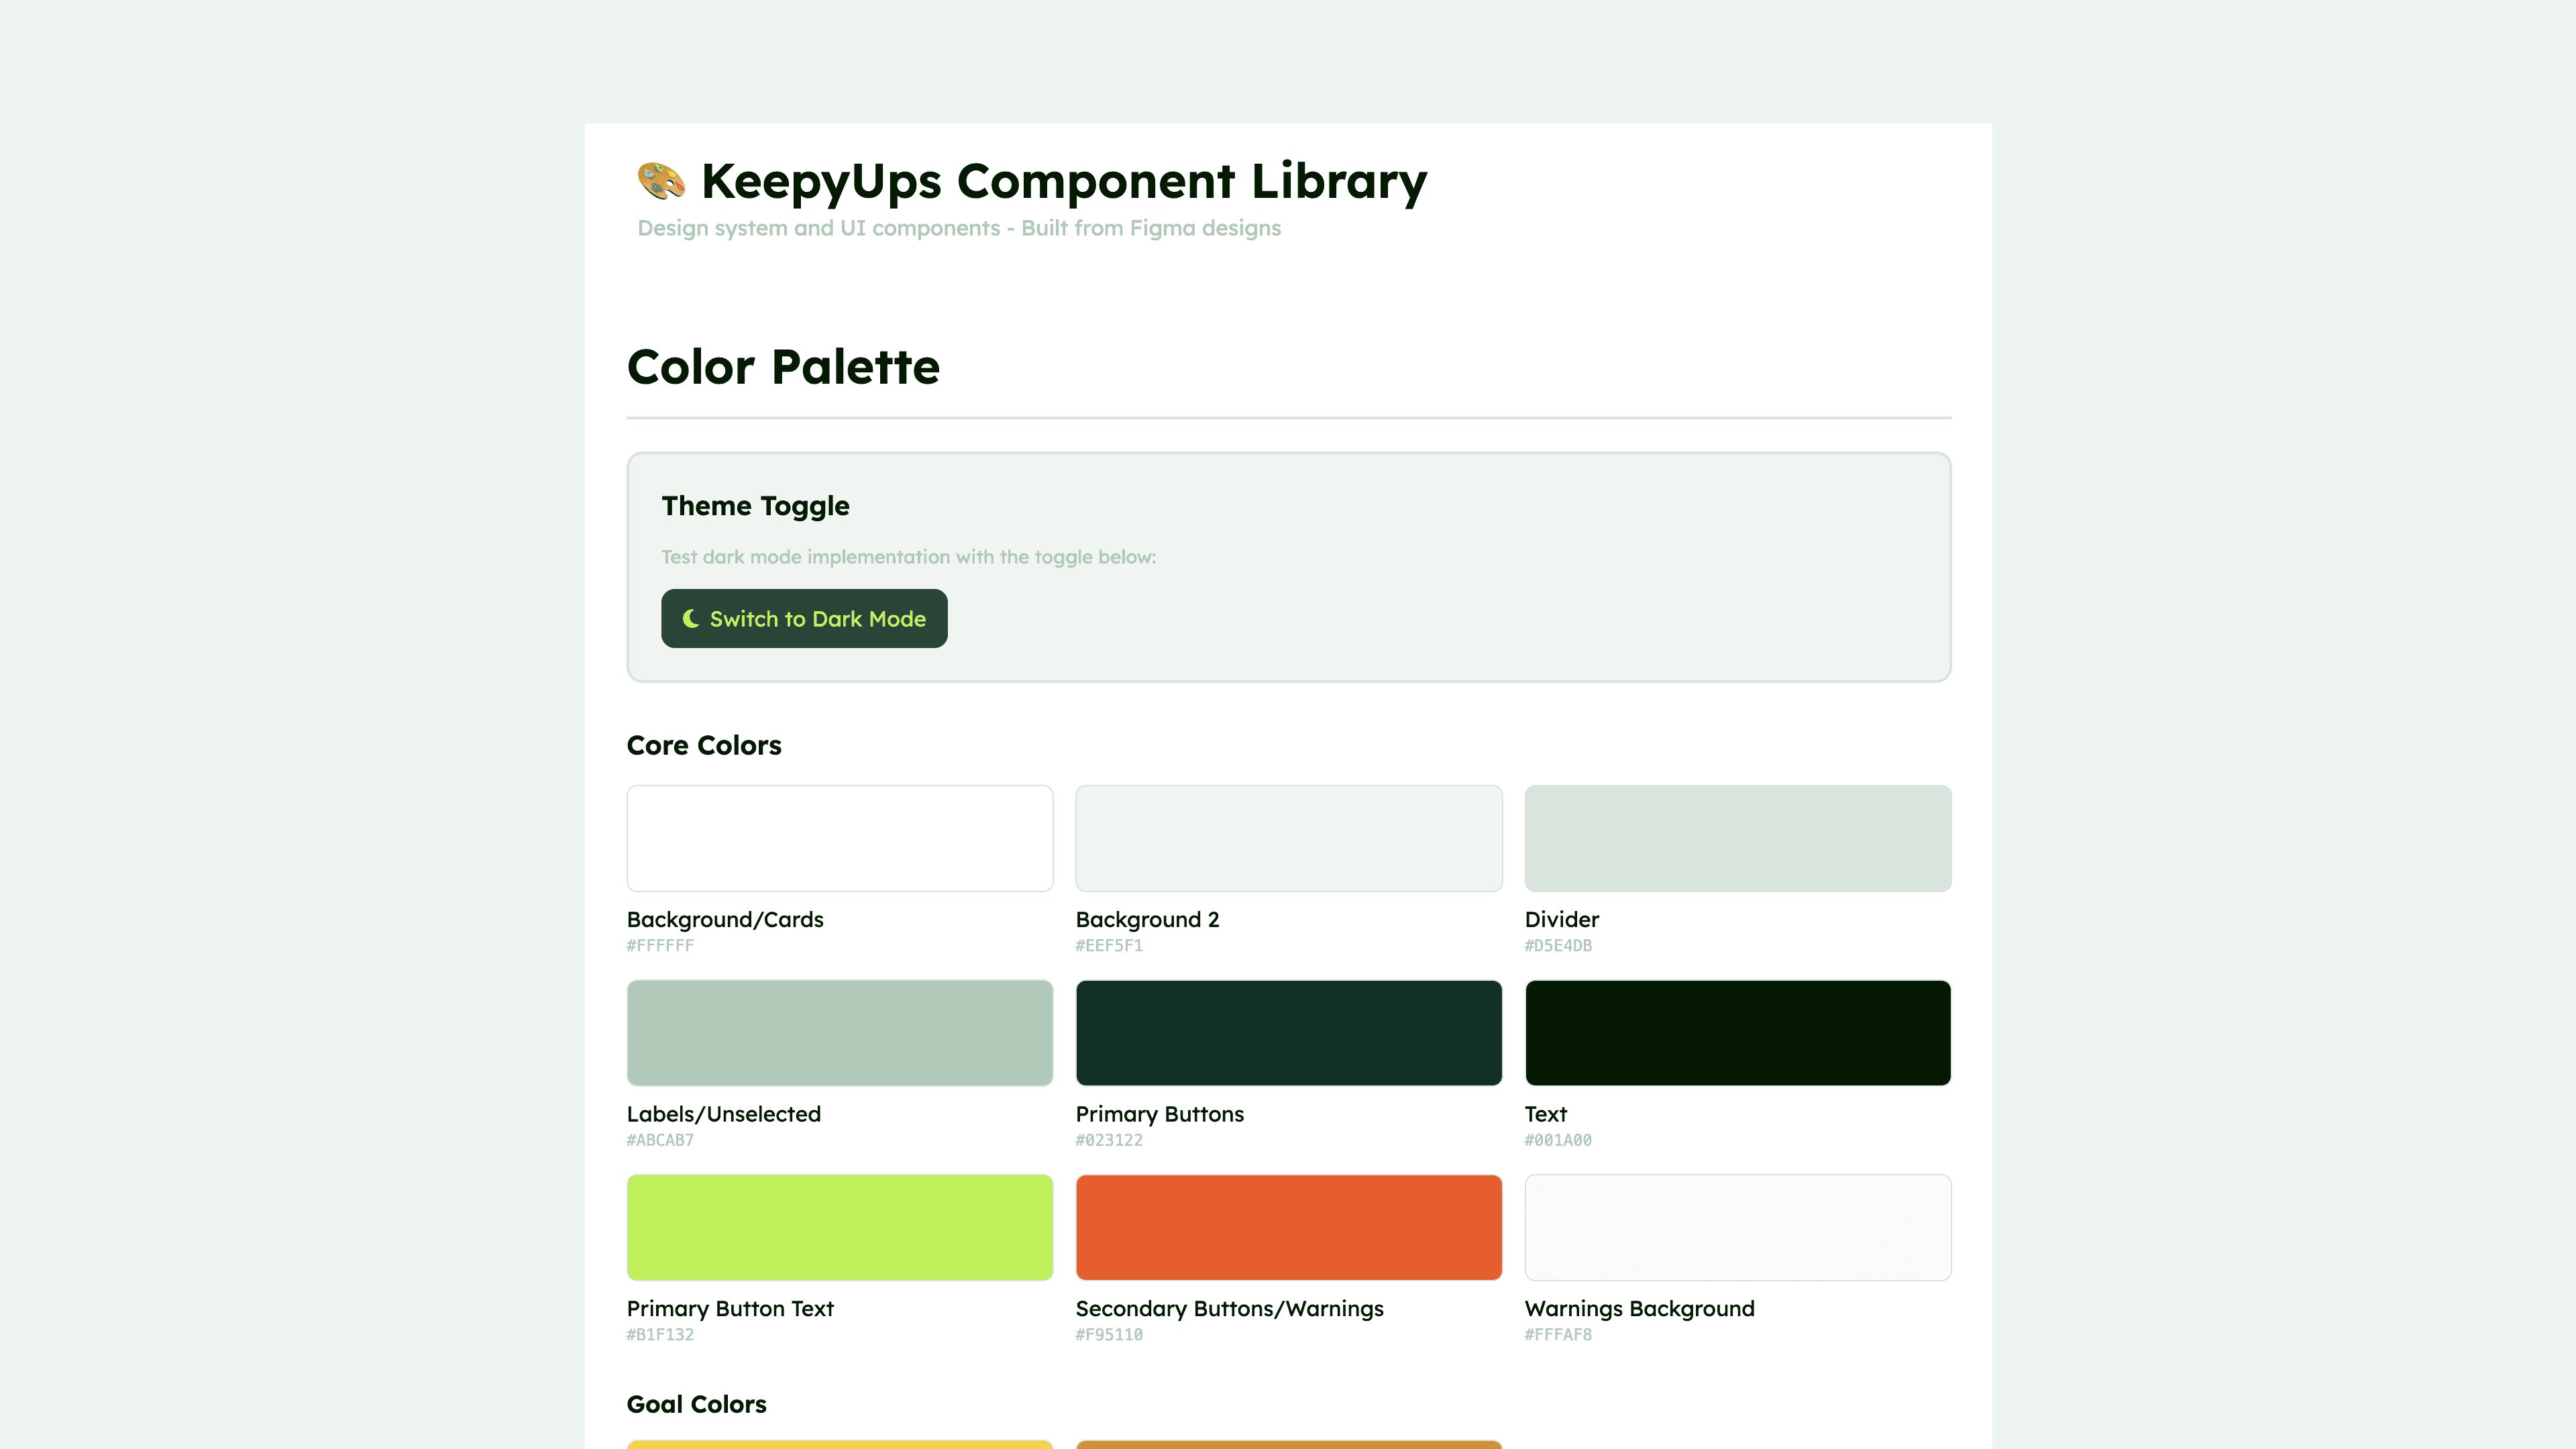2576x1449 pixels.
Task: Click the #F95110 hex code text
Action: coord(1109,1335)
